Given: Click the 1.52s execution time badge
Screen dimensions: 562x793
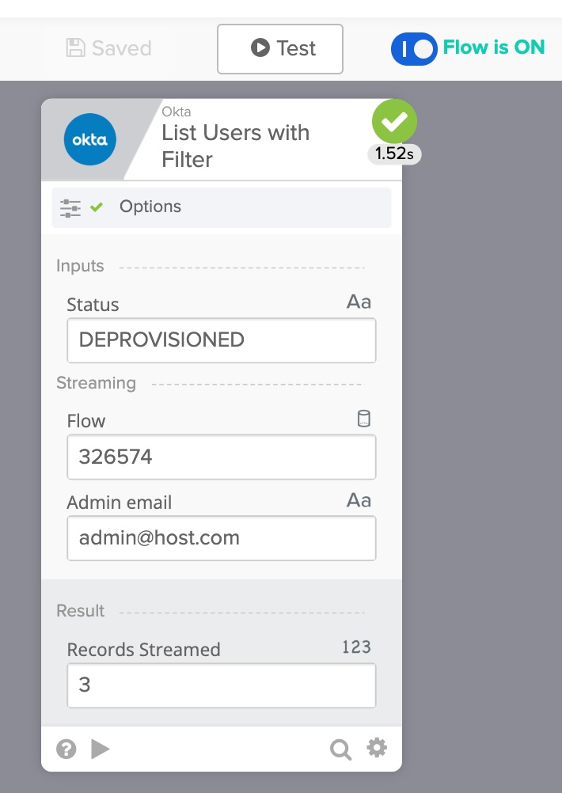Looking at the screenshot, I should (x=393, y=155).
